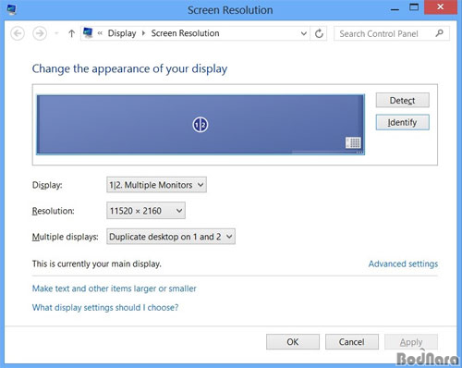
Task: Go up one level with the Up arrow
Action: pyautogui.click(x=71, y=33)
